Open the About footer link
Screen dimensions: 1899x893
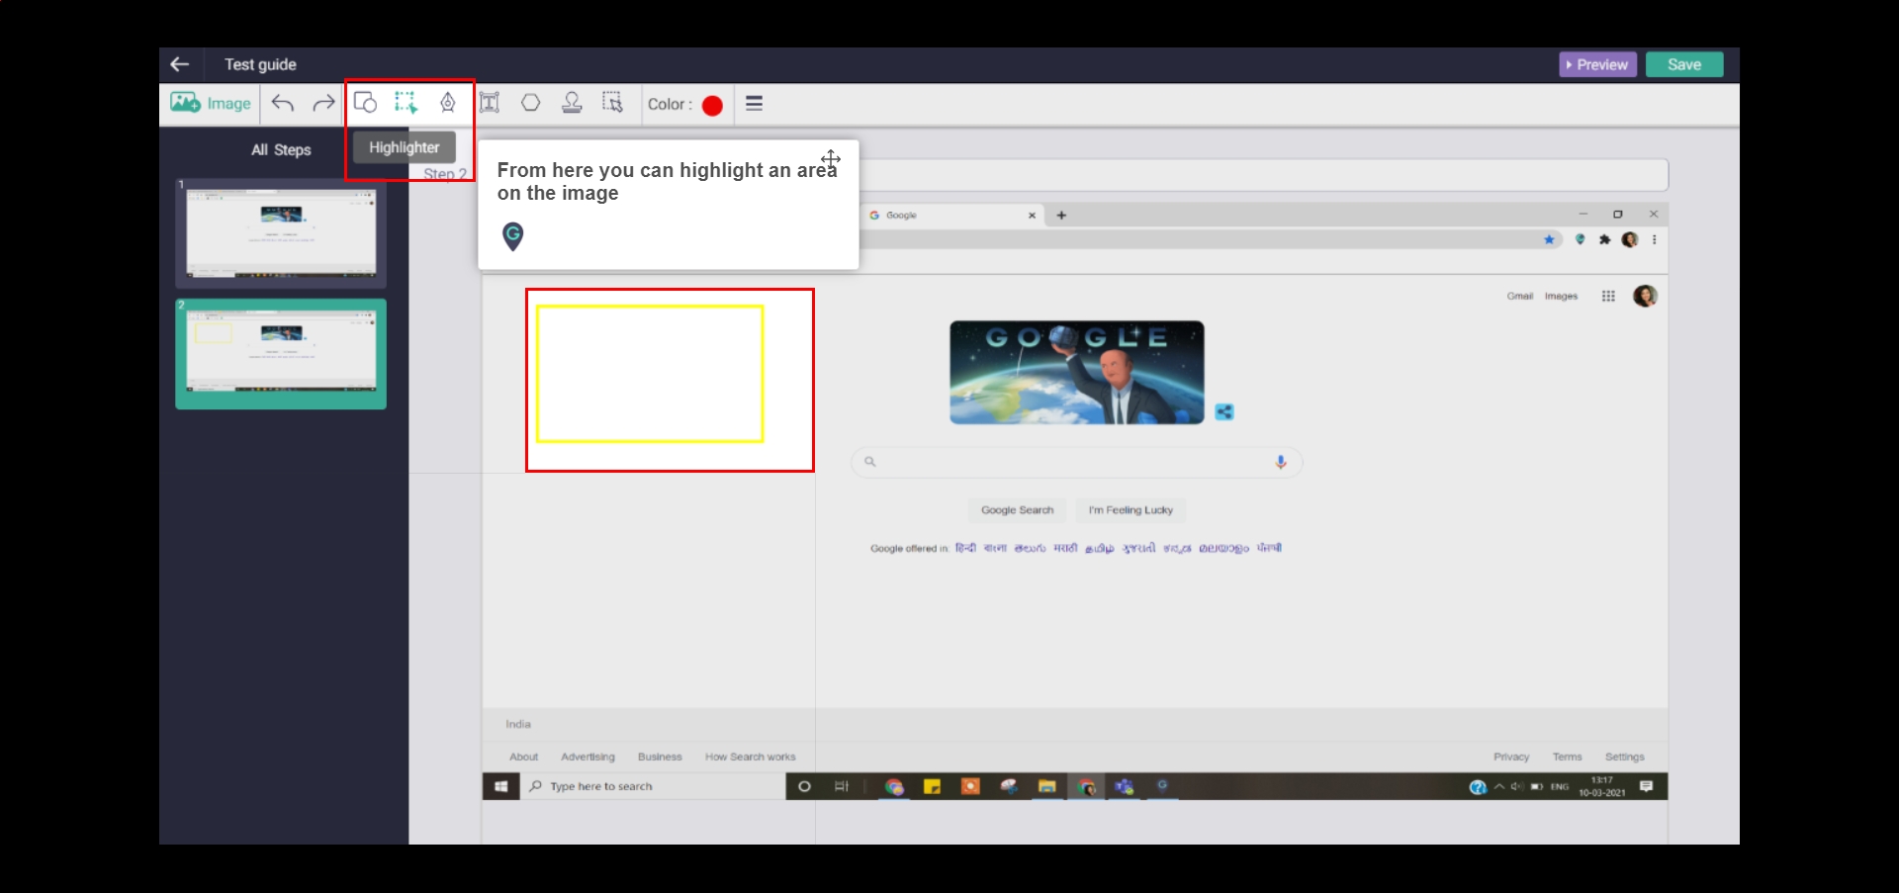[523, 757]
